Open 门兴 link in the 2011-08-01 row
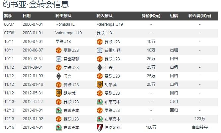The height and width of the screenshot is (133, 221). 108,67
